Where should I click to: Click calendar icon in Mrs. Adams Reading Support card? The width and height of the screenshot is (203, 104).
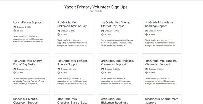tap(147, 31)
